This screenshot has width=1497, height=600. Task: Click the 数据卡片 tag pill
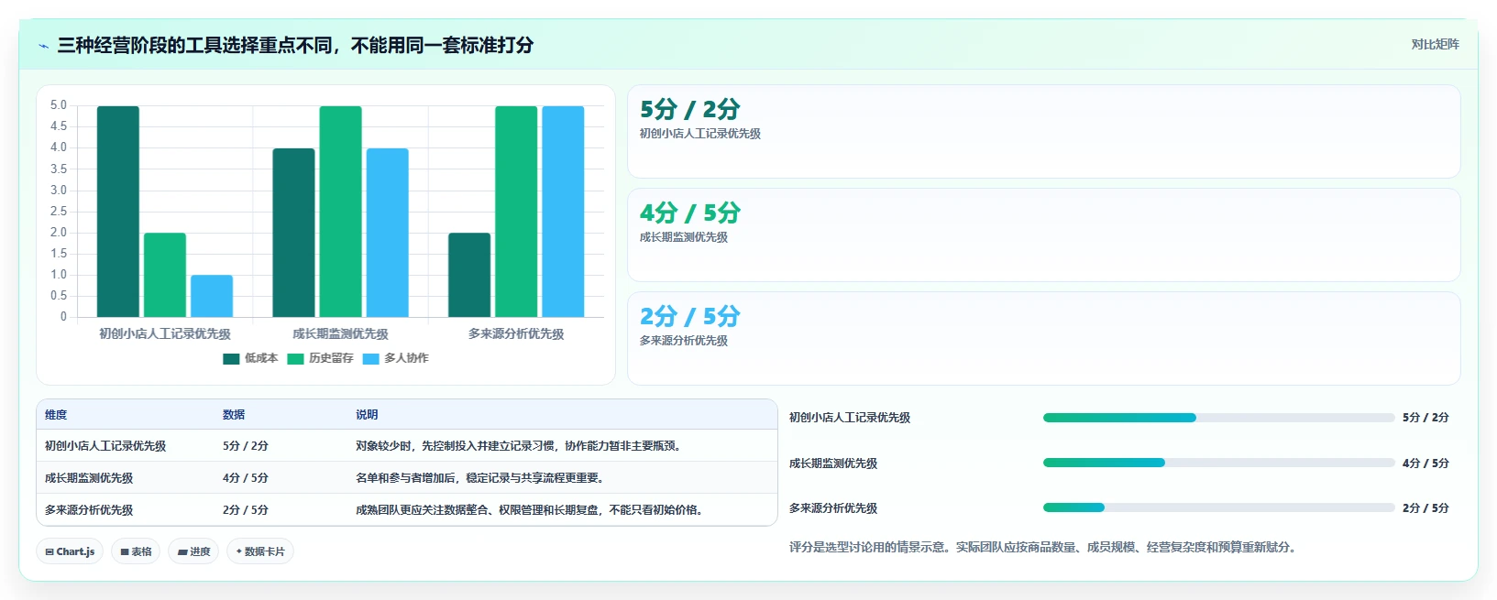coord(260,551)
